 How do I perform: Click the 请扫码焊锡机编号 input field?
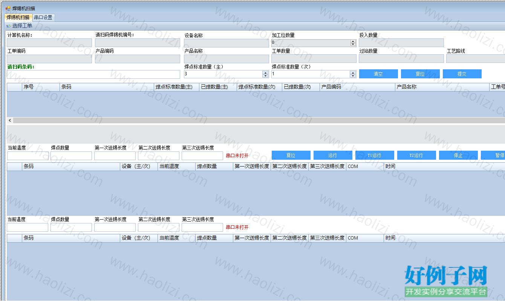(138, 43)
